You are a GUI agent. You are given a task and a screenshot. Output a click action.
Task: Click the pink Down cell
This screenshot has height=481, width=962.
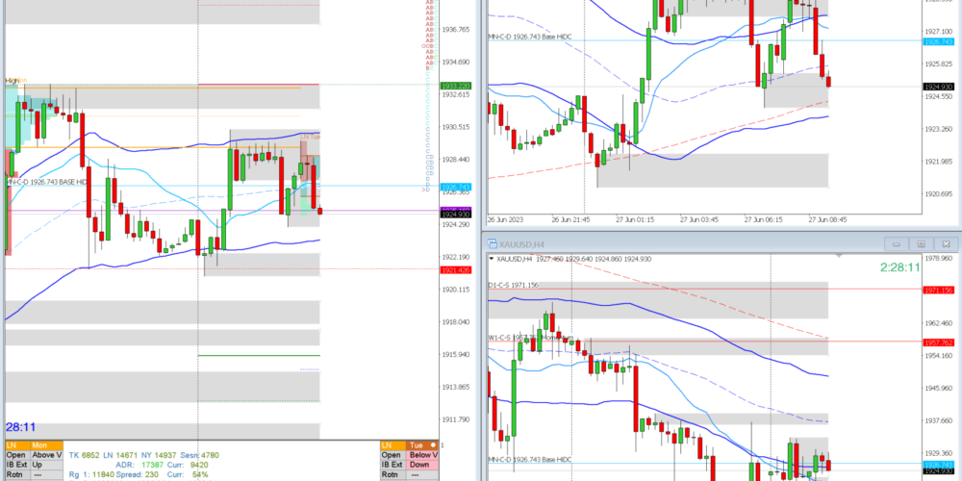coord(421,465)
